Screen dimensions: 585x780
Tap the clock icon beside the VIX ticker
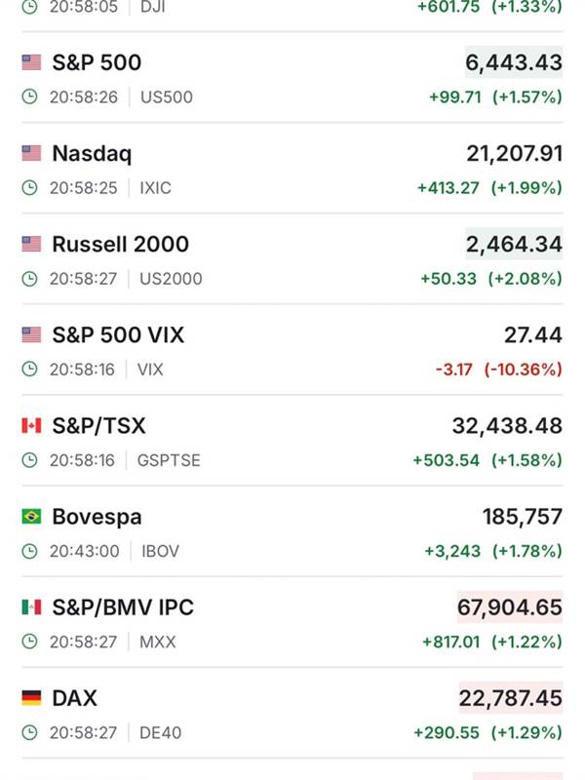(29, 370)
